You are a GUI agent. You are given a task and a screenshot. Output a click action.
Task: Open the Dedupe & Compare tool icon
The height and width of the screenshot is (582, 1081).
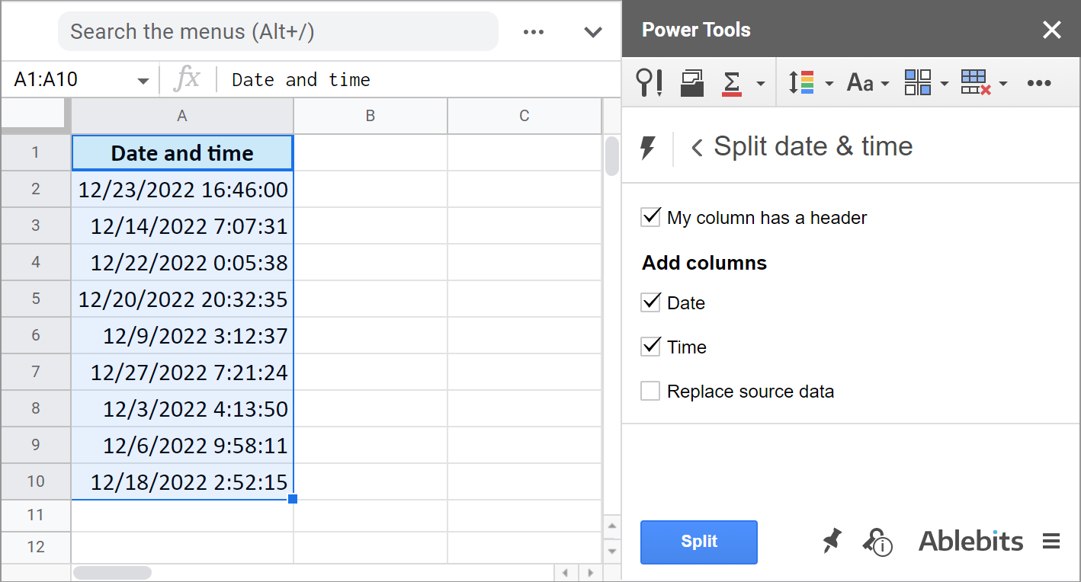tap(692, 82)
